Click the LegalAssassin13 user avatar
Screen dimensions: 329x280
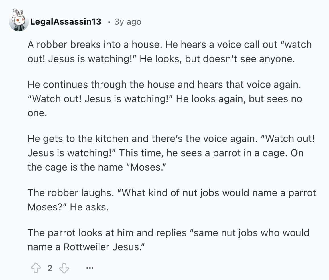[x=19, y=21]
